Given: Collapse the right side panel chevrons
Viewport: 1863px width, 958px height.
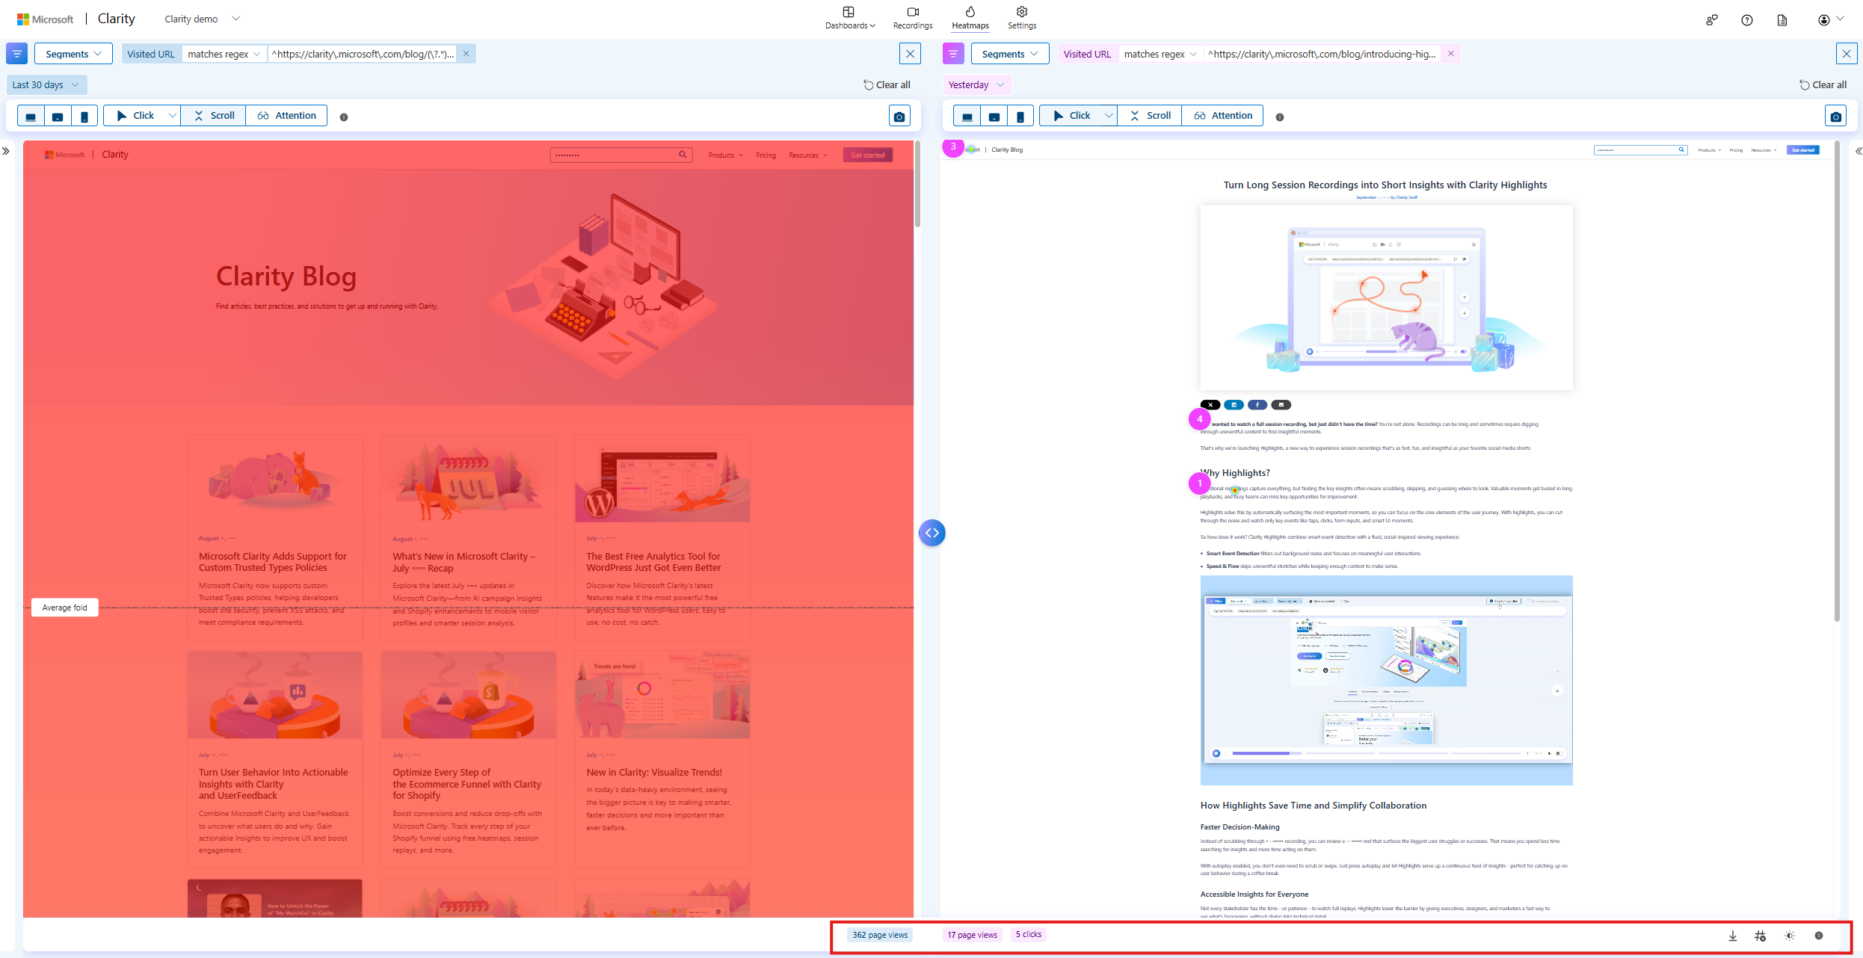Looking at the screenshot, I should [1858, 151].
